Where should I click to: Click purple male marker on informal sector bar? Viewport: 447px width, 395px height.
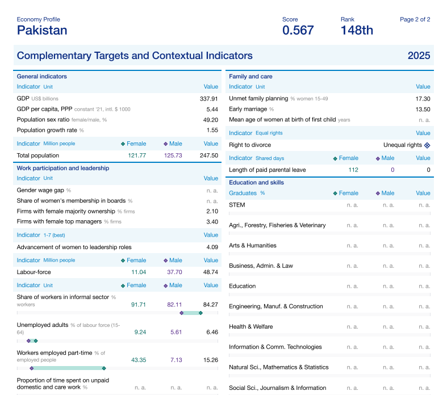(182, 313)
